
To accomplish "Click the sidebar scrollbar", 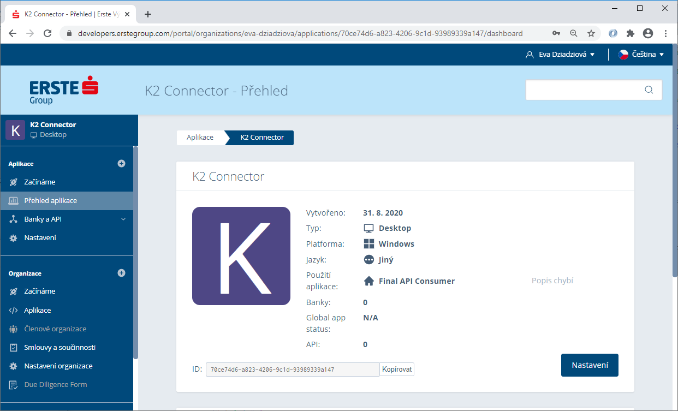I will (x=136, y=253).
